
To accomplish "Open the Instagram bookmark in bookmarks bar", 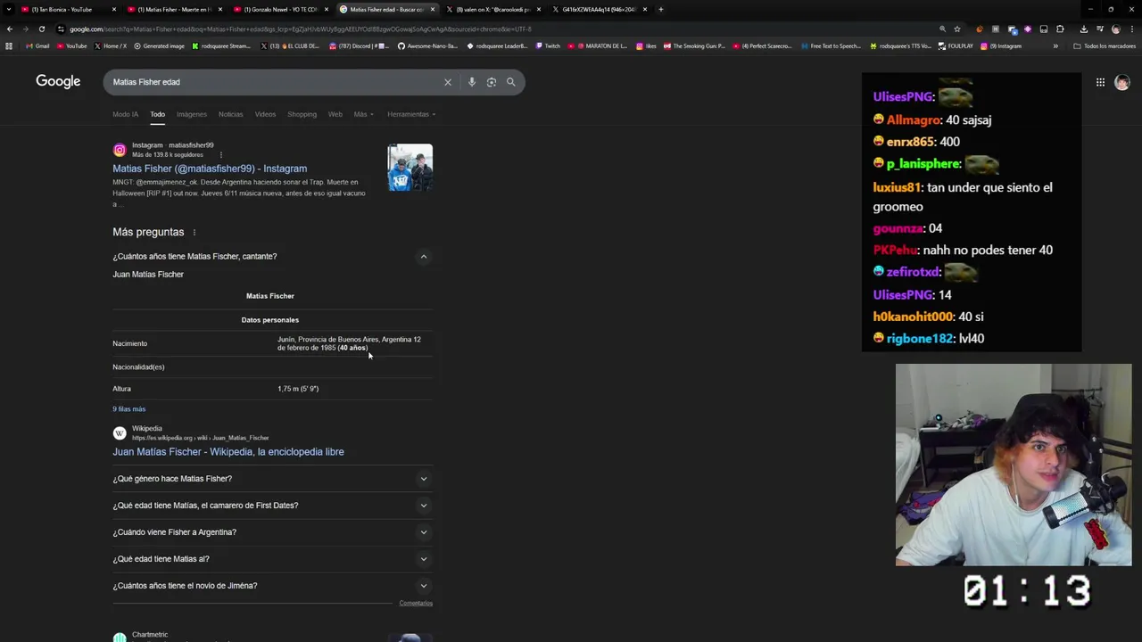I will click(x=1002, y=46).
